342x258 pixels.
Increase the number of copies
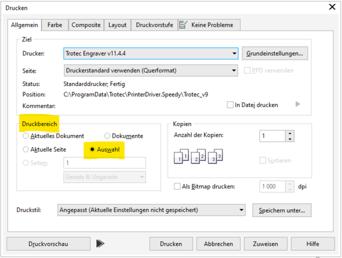(x=290, y=133)
